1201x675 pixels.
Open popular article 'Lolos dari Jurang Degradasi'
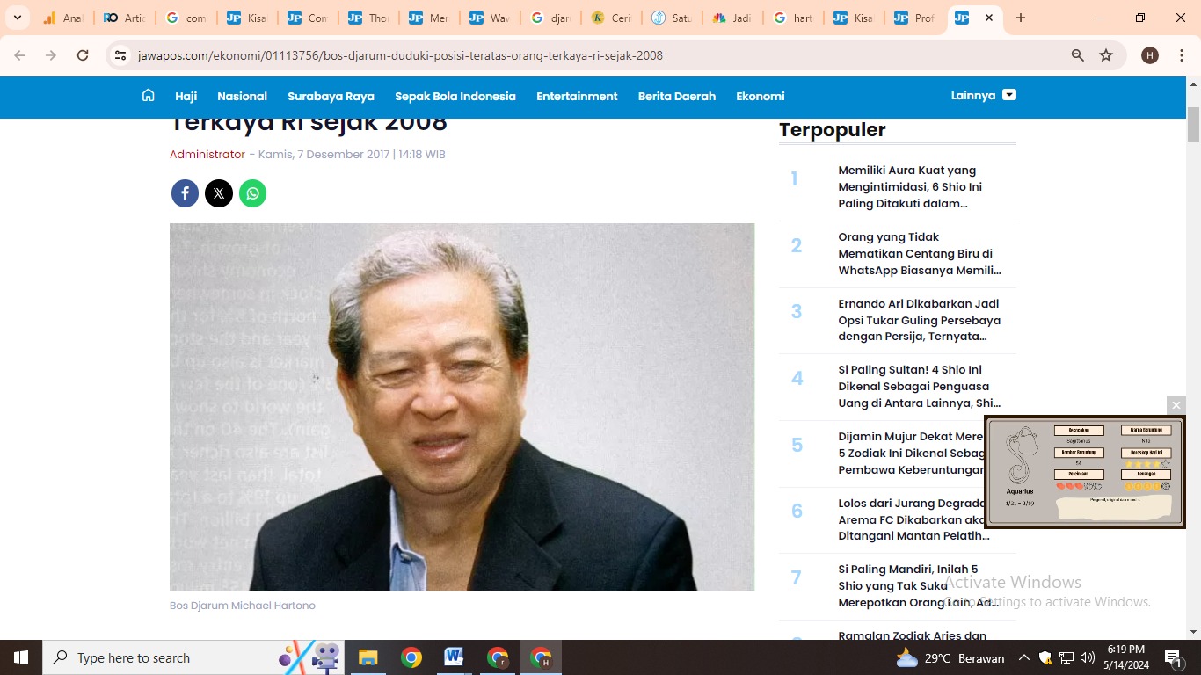913,519
